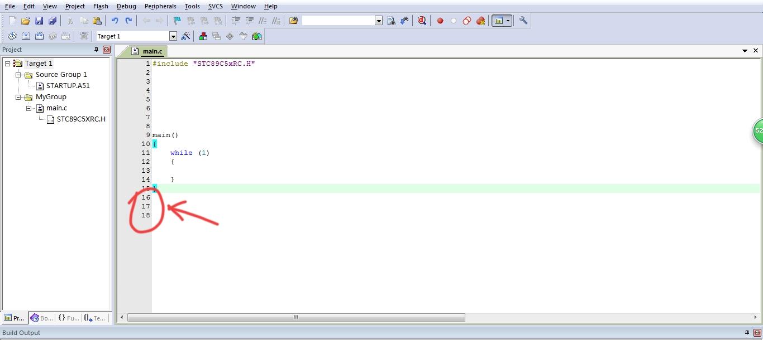
Task: Stop the build
Action: [x=66, y=36]
